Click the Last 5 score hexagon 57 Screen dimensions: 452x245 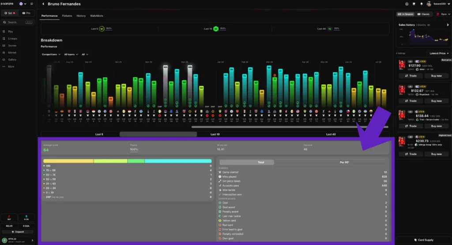(x=102, y=29)
